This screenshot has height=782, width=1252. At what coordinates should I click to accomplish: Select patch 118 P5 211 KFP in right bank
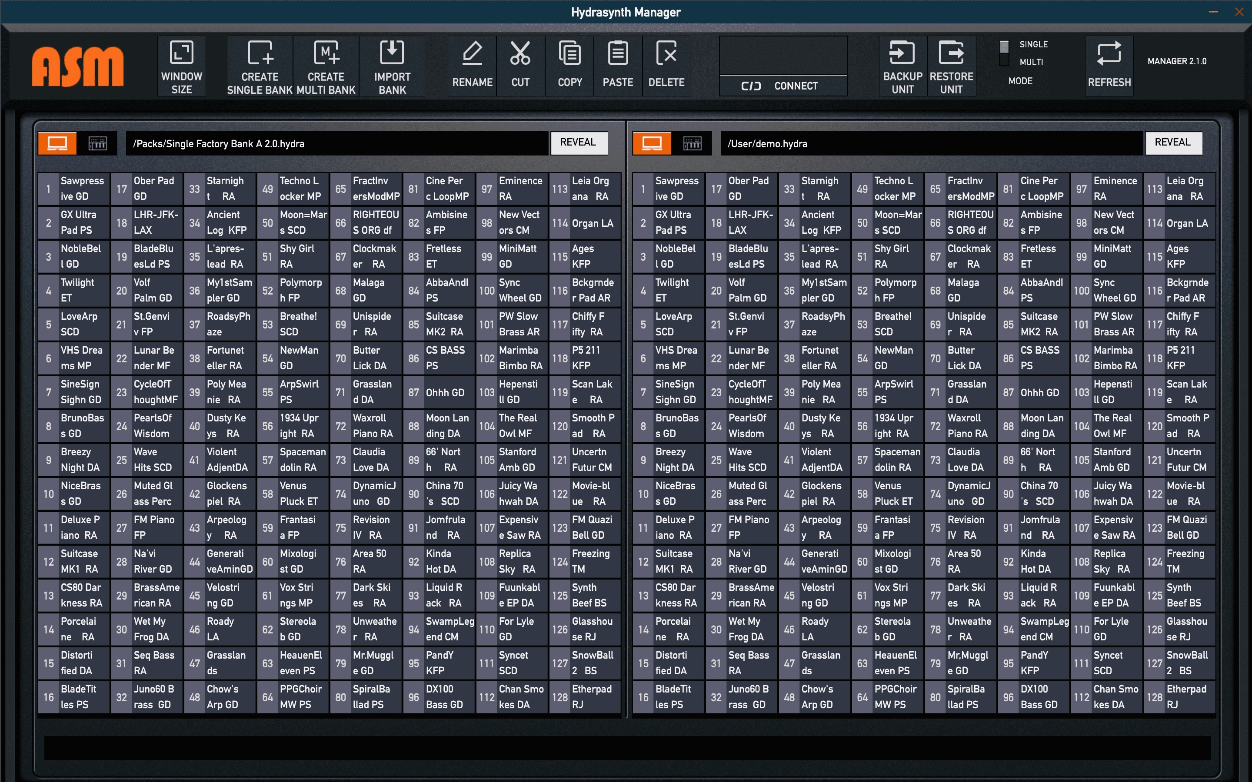[1179, 358]
